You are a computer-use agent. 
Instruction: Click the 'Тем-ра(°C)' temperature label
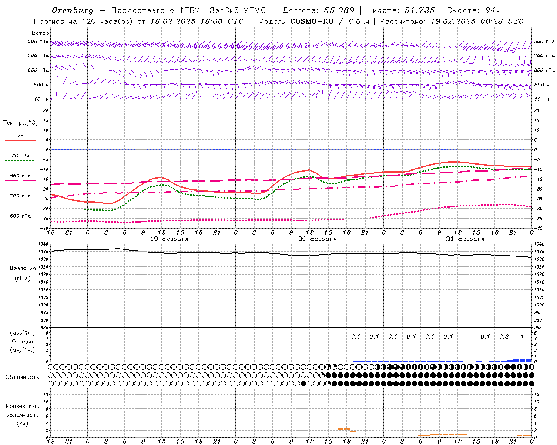pos(20,123)
